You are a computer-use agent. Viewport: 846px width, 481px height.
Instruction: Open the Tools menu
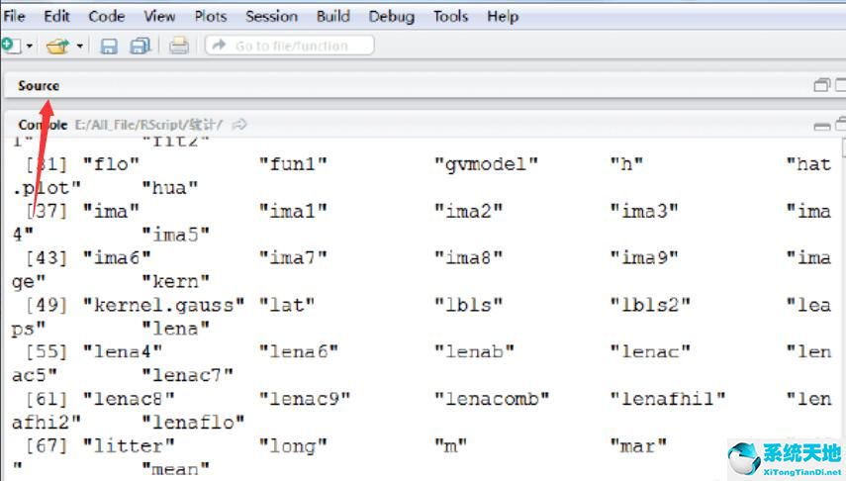[x=450, y=16]
